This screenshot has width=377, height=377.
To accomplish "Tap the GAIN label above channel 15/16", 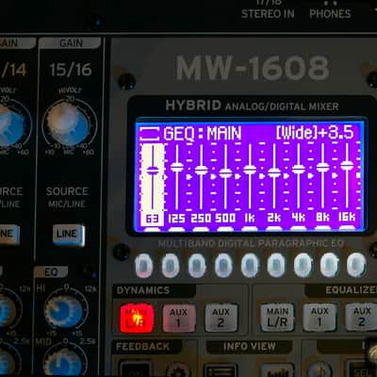I will tap(71, 42).
